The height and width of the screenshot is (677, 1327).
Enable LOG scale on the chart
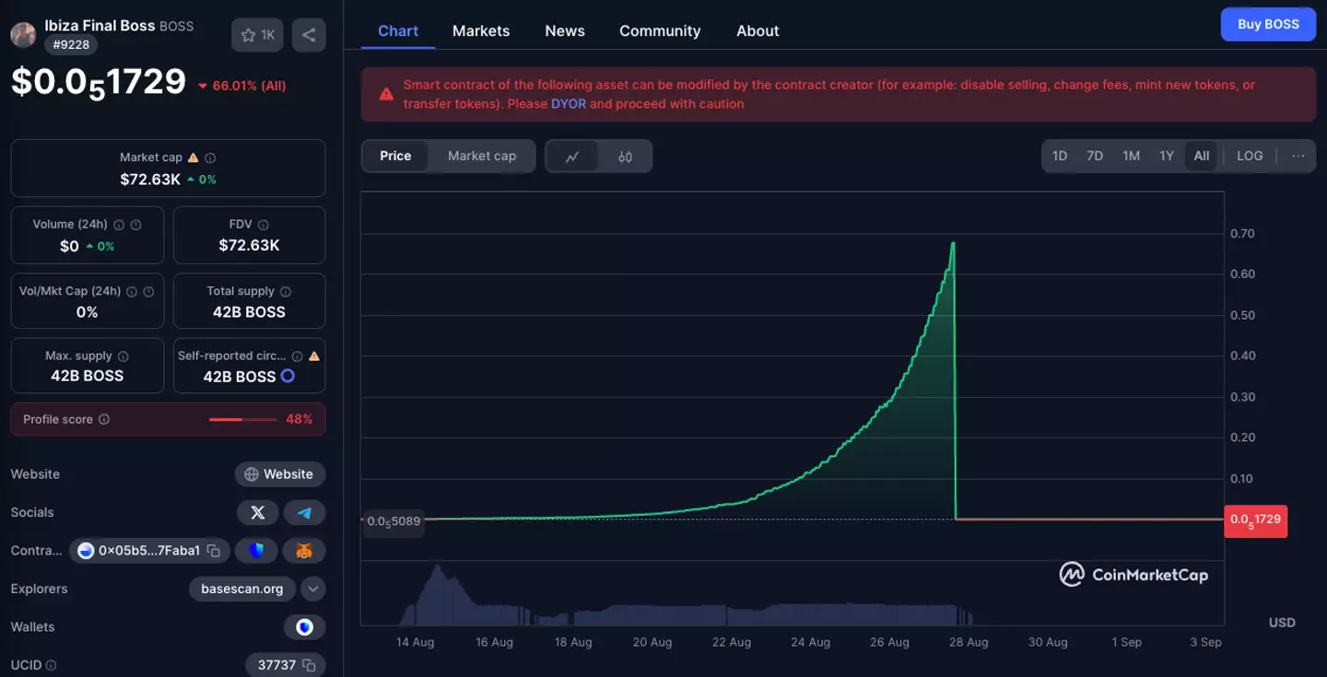1250,156
